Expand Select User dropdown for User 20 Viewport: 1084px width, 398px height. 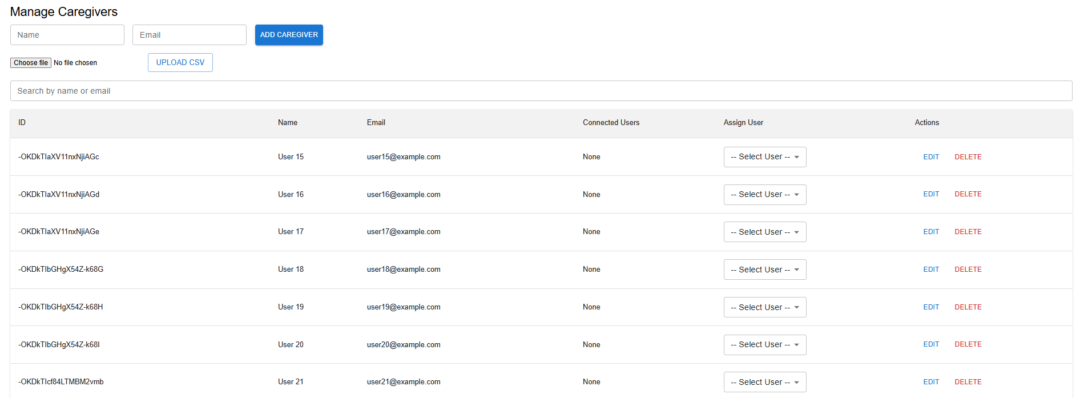(764, 345)
